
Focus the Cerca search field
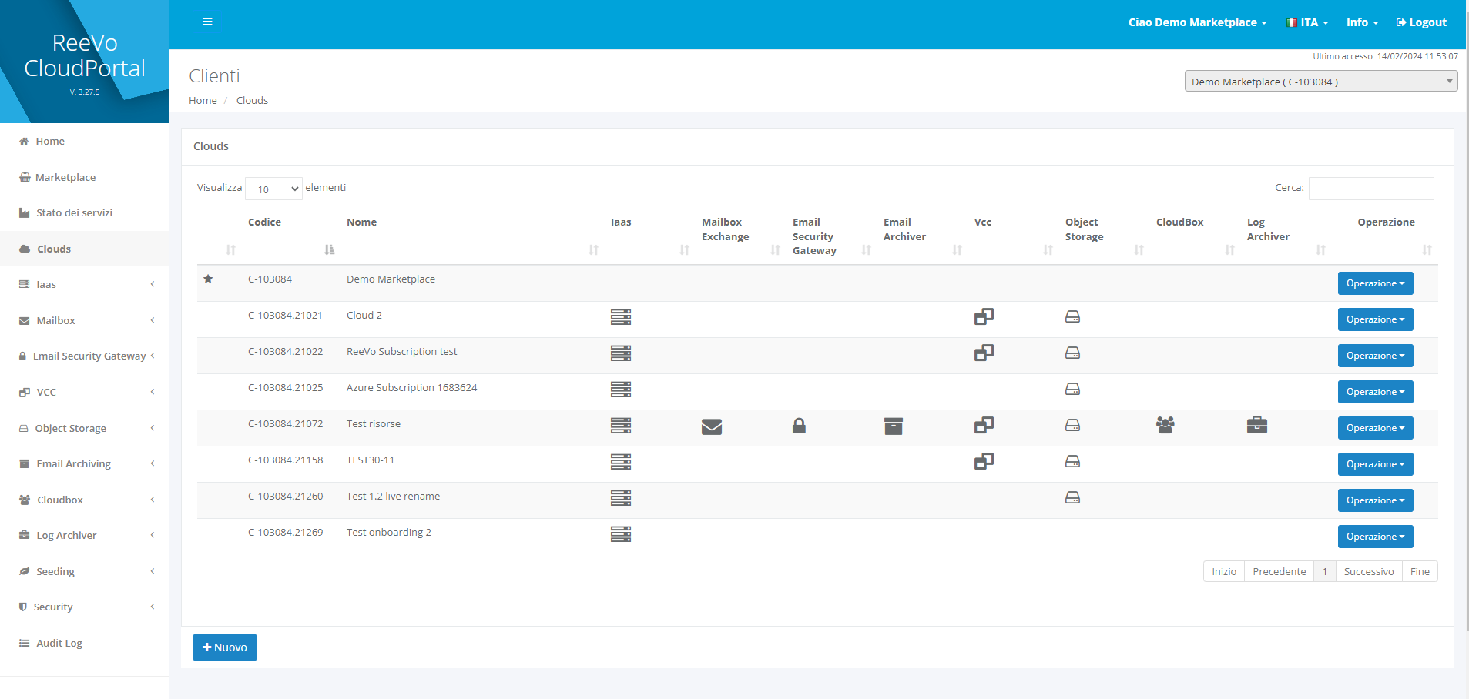point(1371,189)
